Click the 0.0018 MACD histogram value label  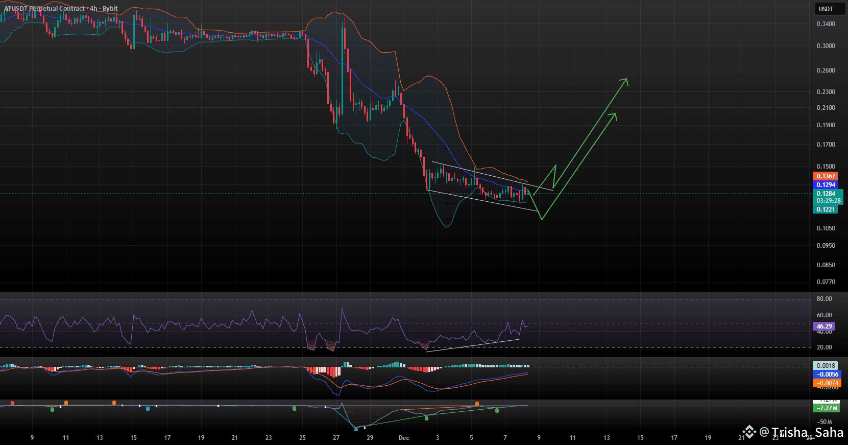tap(826, 366)
